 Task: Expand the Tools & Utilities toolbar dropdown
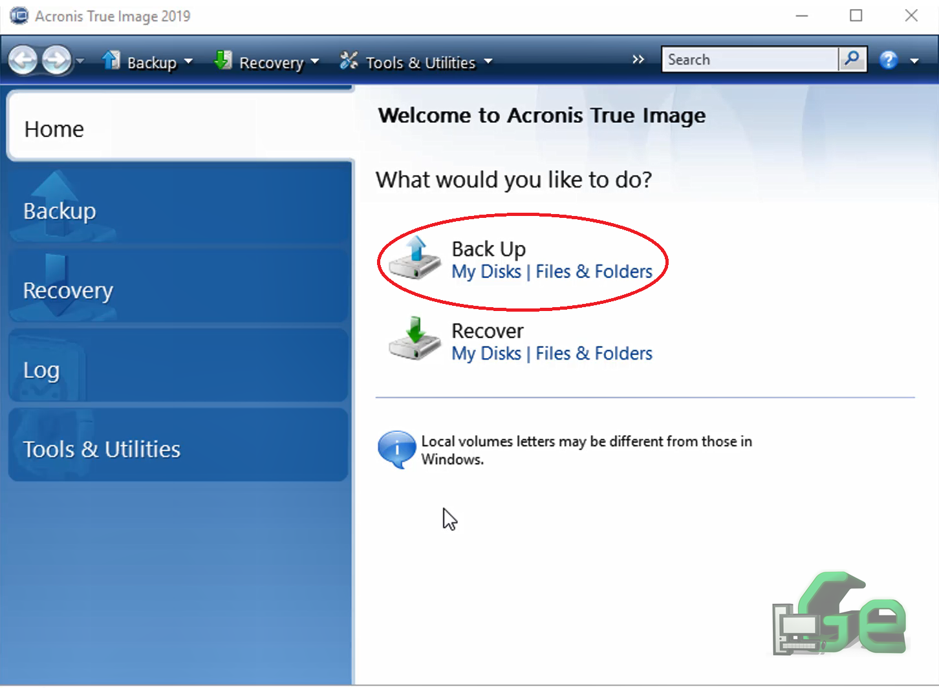click(488, 62)
